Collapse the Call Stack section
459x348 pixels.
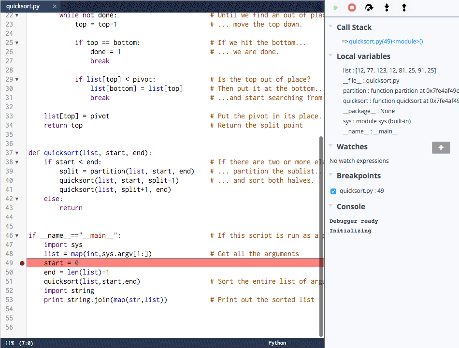pyautogui.click(x=330, y=26)
